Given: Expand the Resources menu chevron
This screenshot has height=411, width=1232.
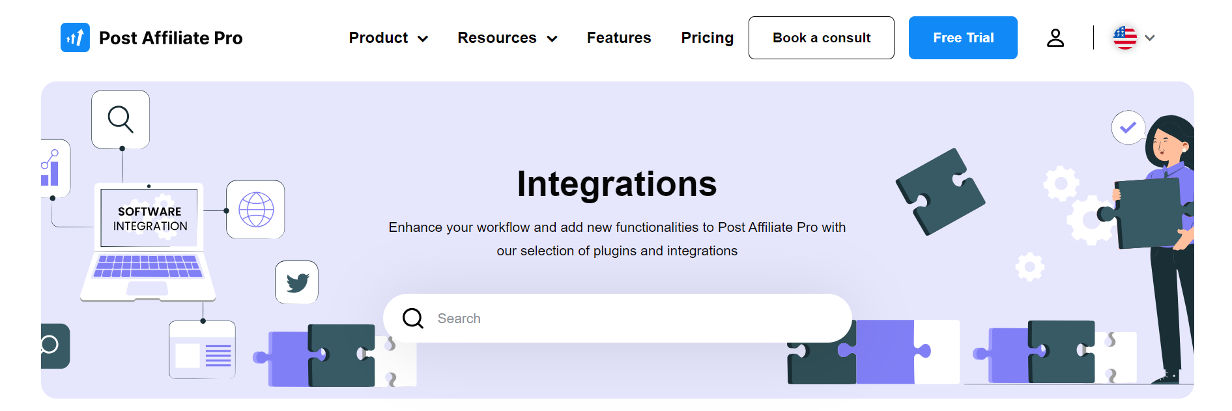Looking at the screenshot, I should [x=552, y=38].
